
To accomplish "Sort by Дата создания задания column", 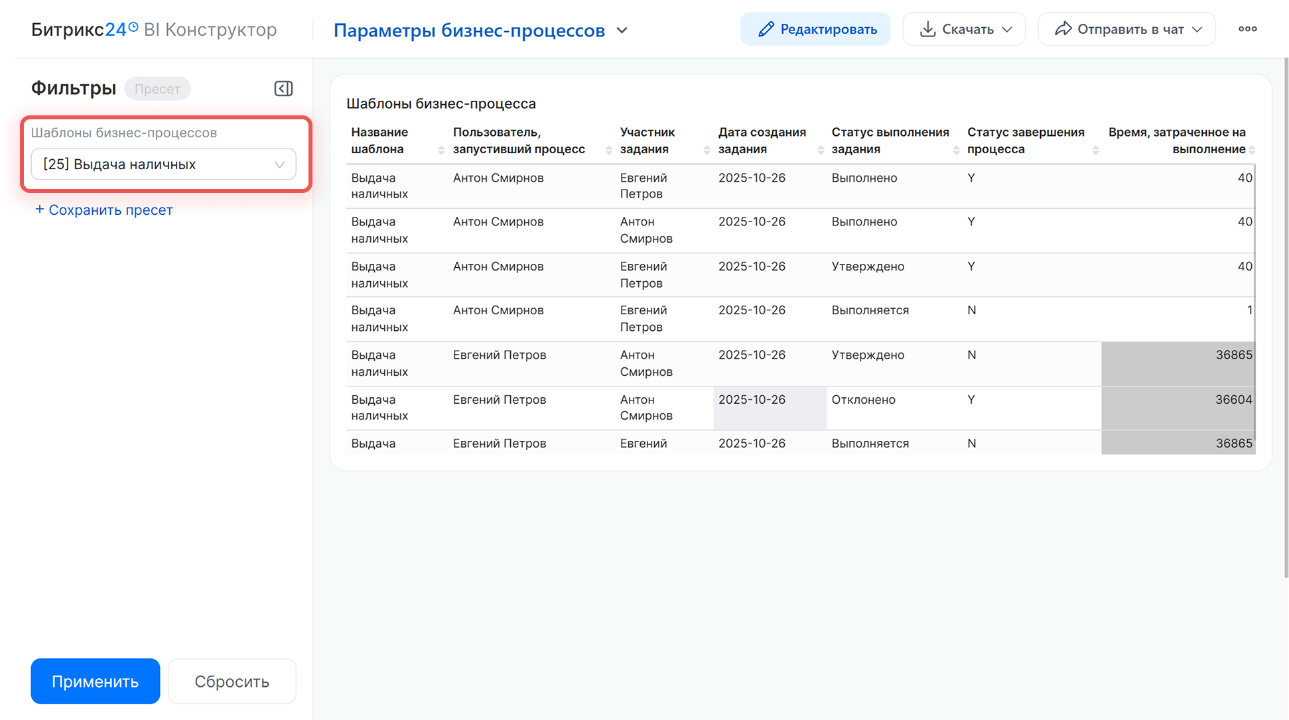I will tap(821, 150).
